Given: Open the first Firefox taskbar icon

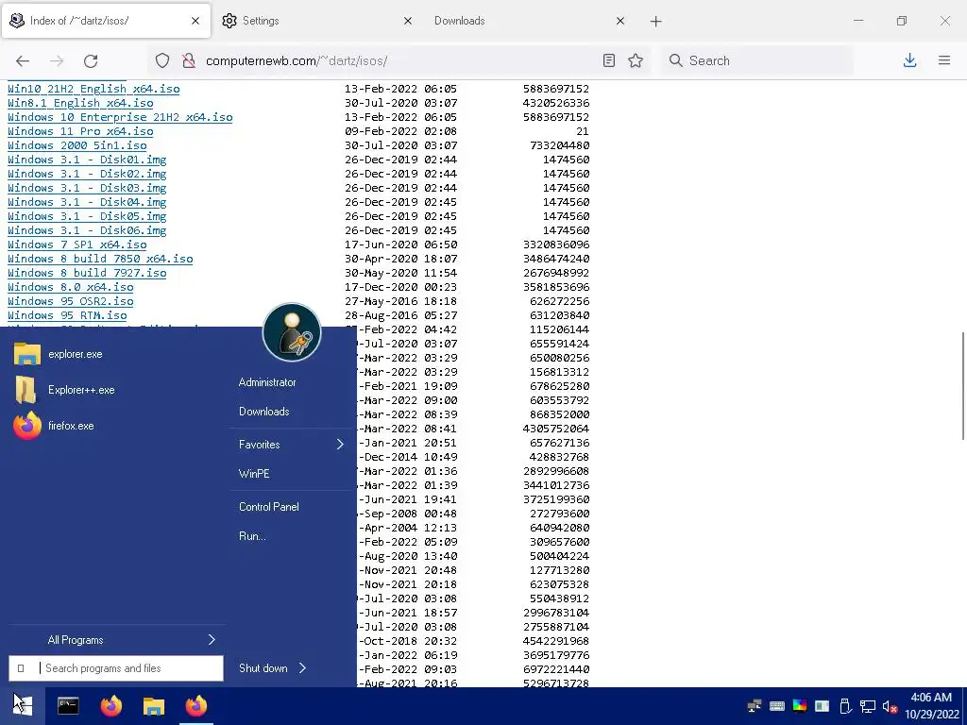Looking at the screenshot, I should click(111, 705).
